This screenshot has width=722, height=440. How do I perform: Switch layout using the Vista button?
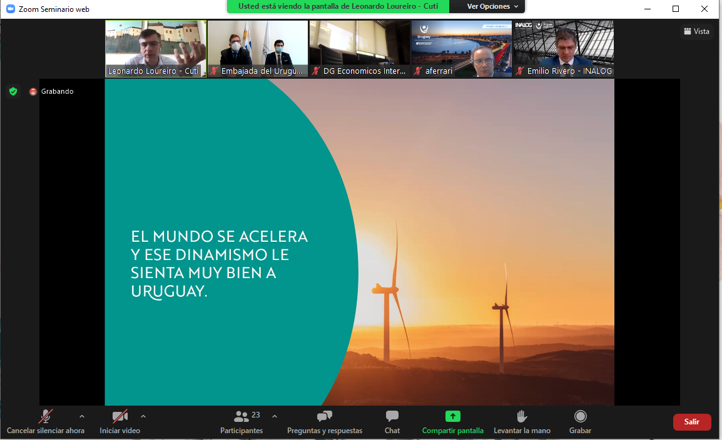(696, 31)
